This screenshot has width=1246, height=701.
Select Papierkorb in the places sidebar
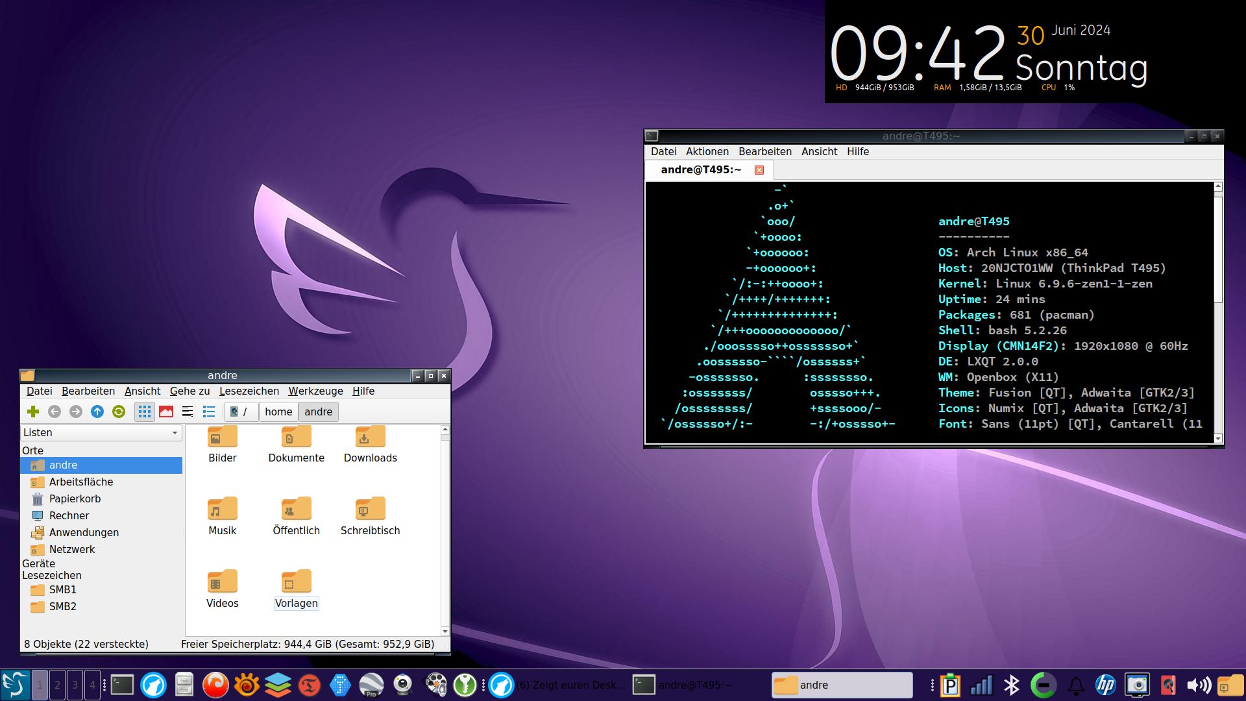[75, 498]
